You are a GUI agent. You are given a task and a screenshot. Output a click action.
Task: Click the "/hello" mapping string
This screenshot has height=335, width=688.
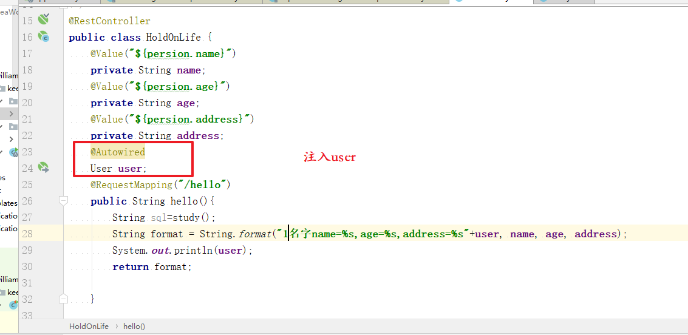(x=202, y=185)
